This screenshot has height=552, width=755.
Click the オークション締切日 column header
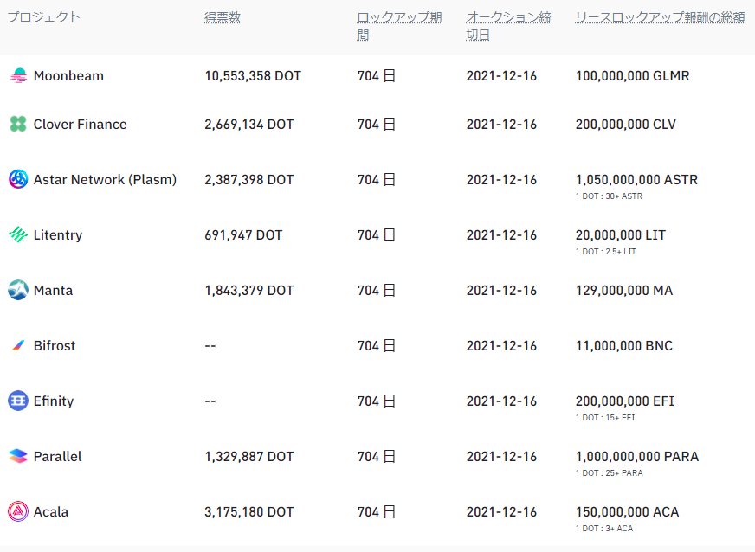click(x=508, y=26)
